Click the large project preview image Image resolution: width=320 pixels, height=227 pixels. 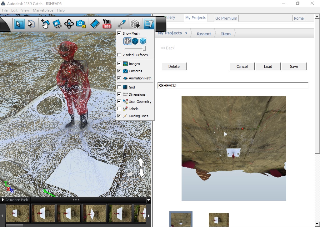pyautogui.click(x=234, y=148)
